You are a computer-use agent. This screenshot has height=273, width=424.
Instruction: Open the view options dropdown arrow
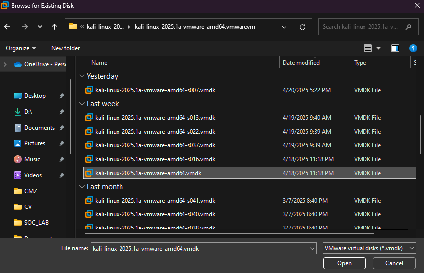378,48
